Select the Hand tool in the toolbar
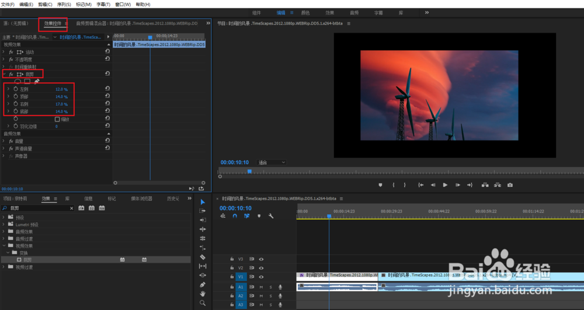584x310 pixels. point(203,294)
